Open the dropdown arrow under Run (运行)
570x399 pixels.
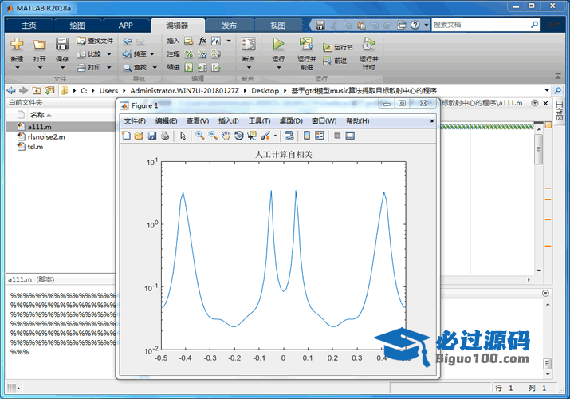point(279,68)
